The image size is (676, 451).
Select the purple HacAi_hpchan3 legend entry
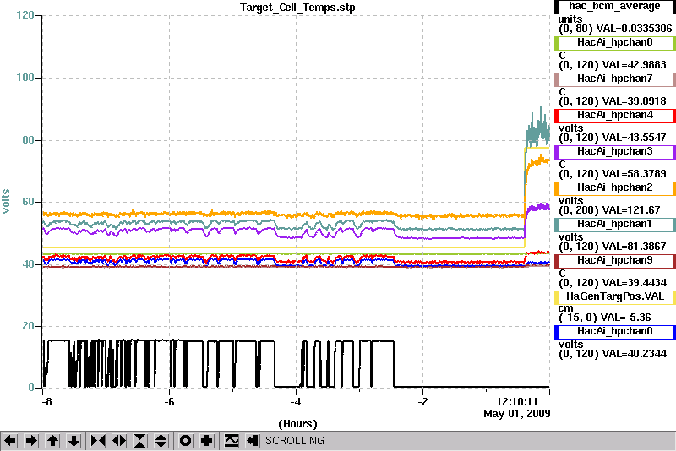coord(615,152)
